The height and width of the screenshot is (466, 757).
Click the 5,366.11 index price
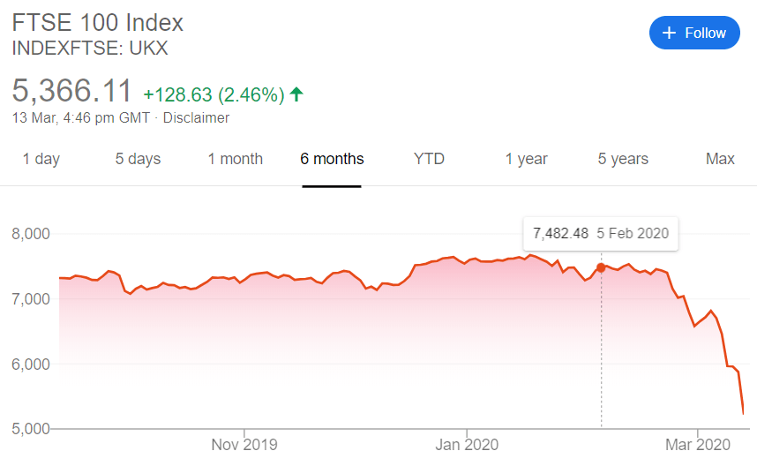point(72,91)
